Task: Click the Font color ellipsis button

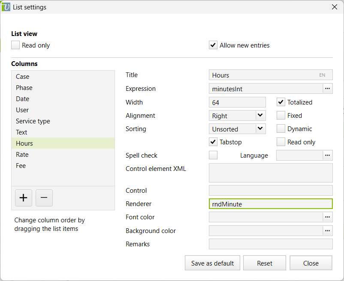Action: 328,217
